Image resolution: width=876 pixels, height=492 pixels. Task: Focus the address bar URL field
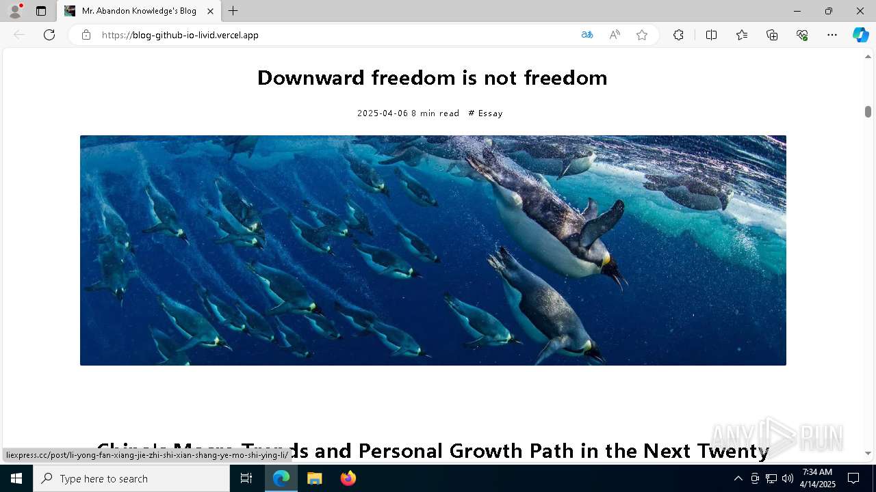tap(335, 35)
